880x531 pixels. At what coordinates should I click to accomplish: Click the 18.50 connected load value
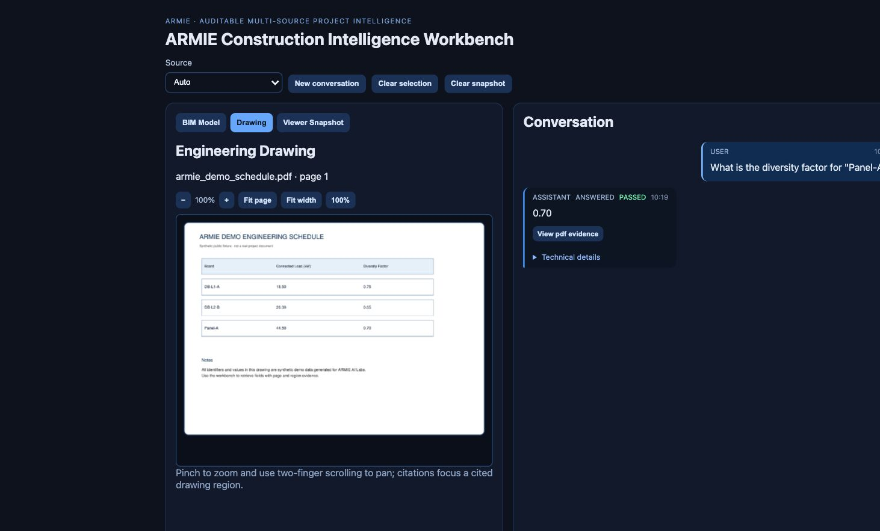click(281, 287)
